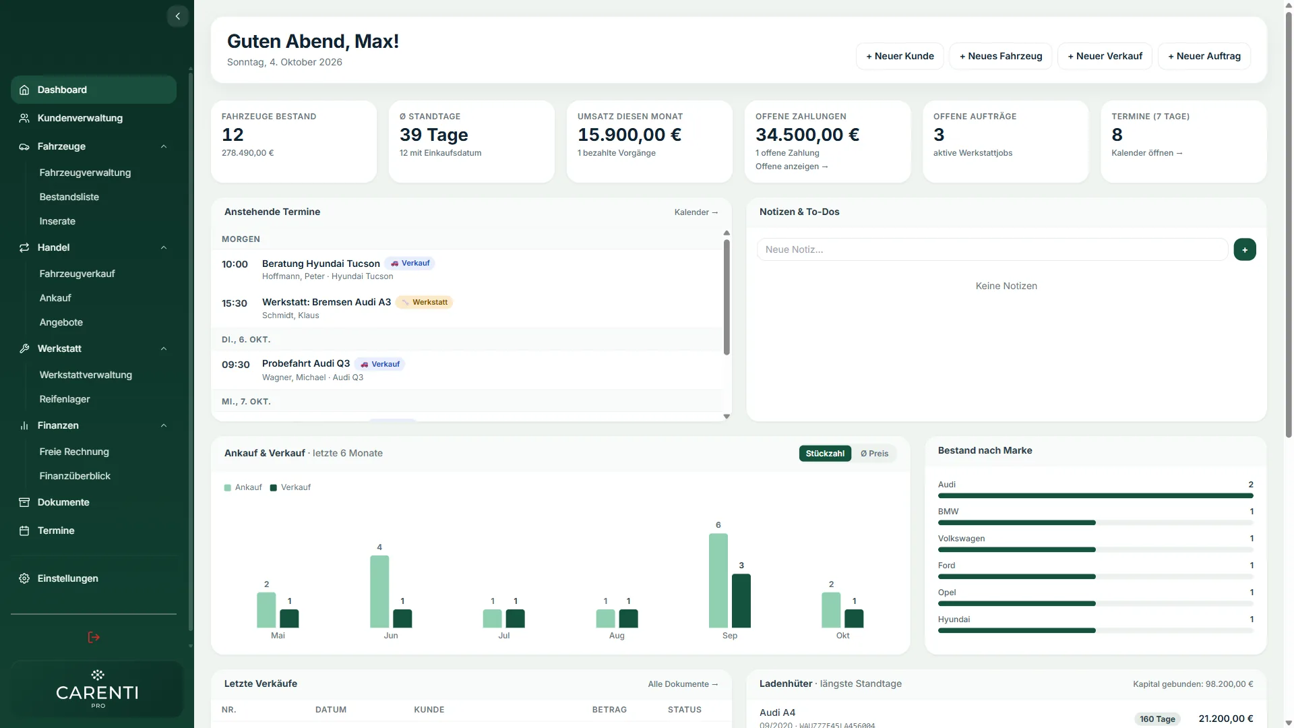Click the Dashboard home icon
1294x728 pixels.
[24, 90]
